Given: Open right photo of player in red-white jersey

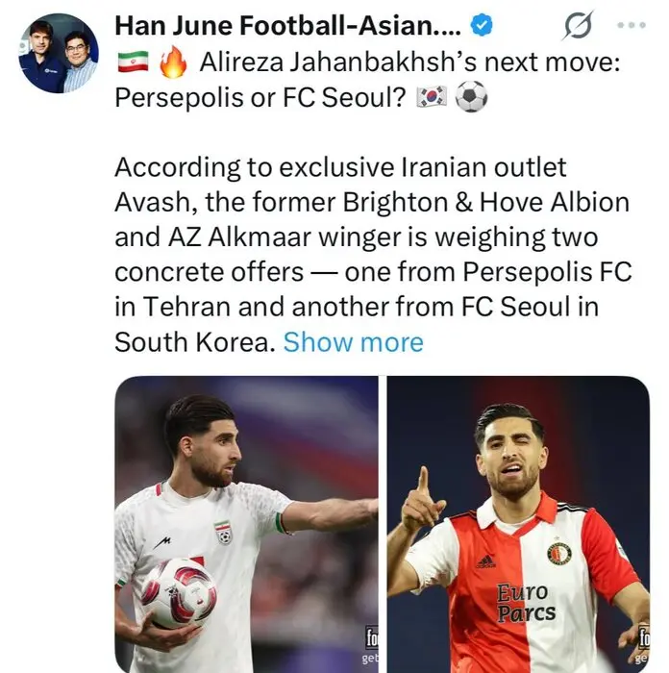Looking at the screenshot, I should 518,524.
